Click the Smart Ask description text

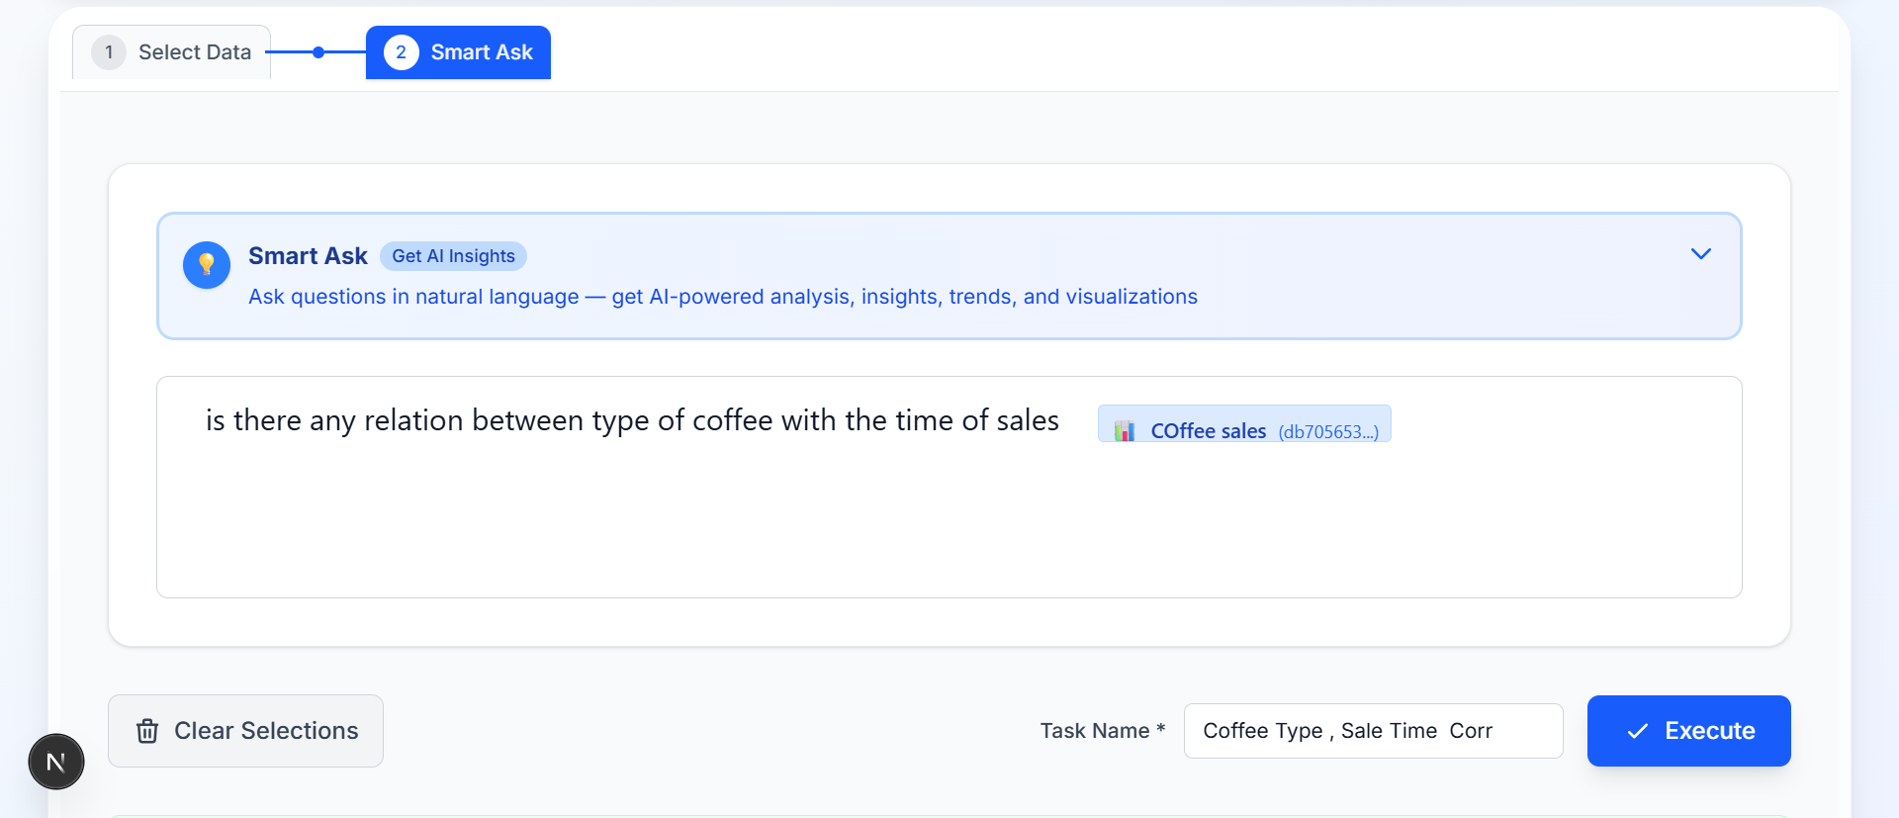click(x=722, y=297)
